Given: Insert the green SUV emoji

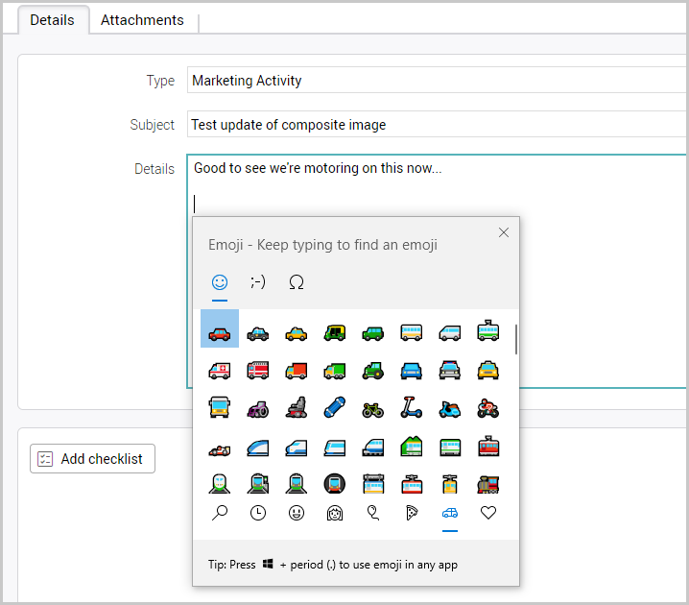Looking at the screenshot, I should tap(373, 333).
